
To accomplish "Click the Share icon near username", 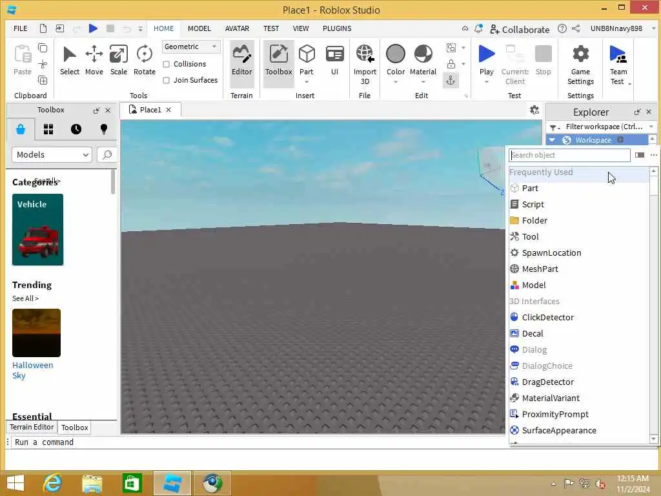I will [576, 28].
